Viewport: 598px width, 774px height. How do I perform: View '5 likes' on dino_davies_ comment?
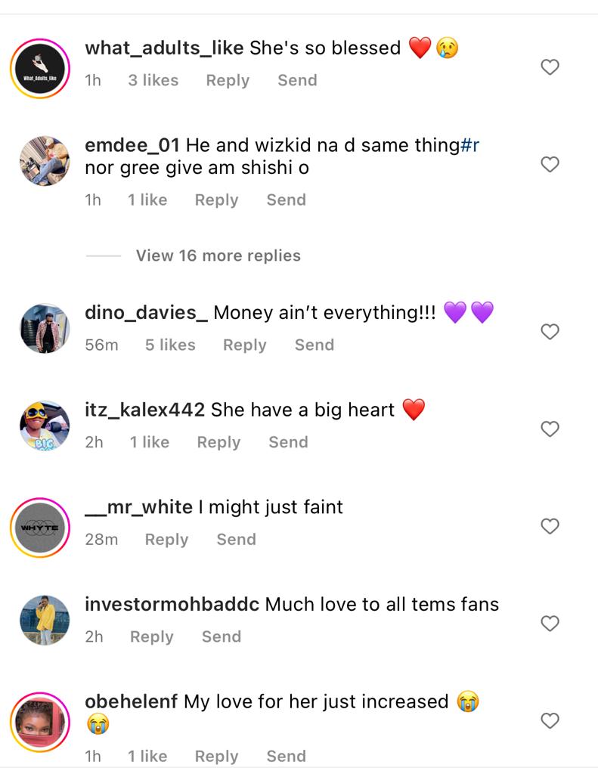click(170, 345)
